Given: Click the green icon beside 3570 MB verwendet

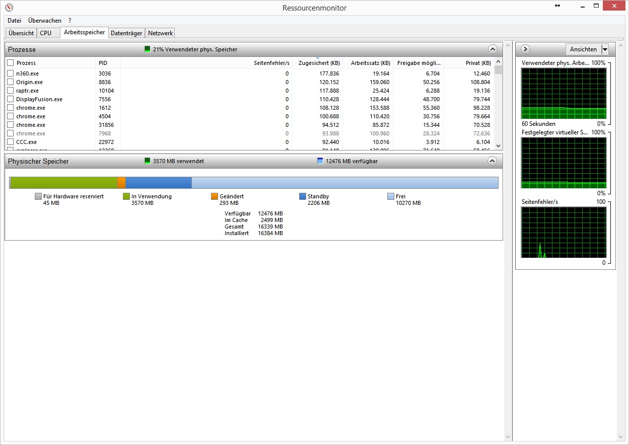Looking at the screenshot, I should [x=148, y=161].
